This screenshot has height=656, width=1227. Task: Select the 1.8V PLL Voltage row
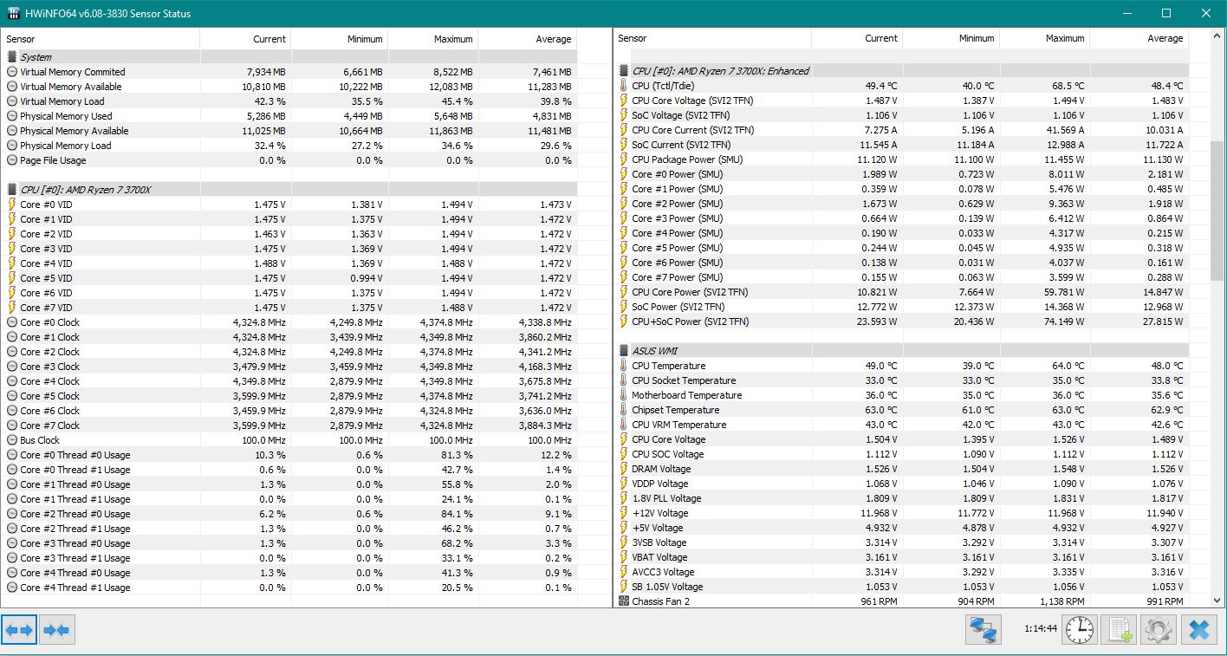point(901,498)
